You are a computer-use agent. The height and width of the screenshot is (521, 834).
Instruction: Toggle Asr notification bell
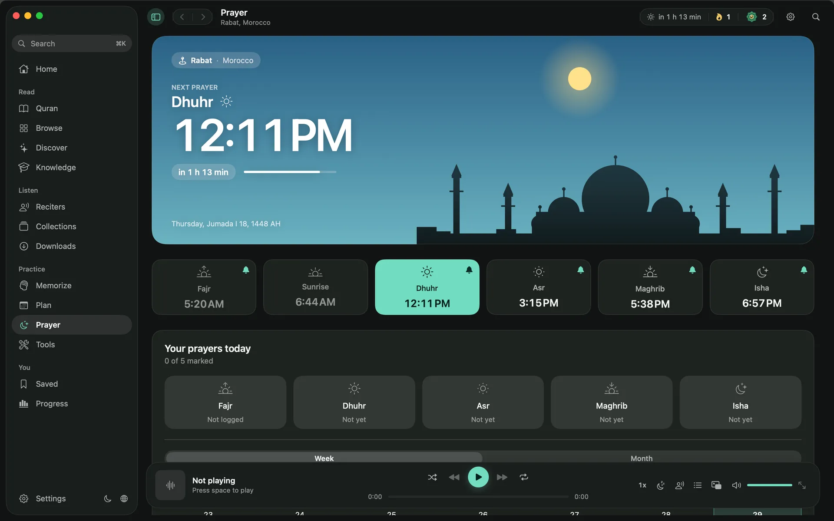click(581, 270)
